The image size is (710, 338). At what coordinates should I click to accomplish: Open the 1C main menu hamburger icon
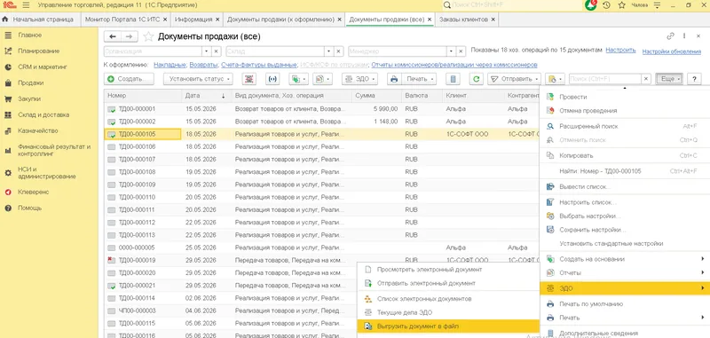26,5
